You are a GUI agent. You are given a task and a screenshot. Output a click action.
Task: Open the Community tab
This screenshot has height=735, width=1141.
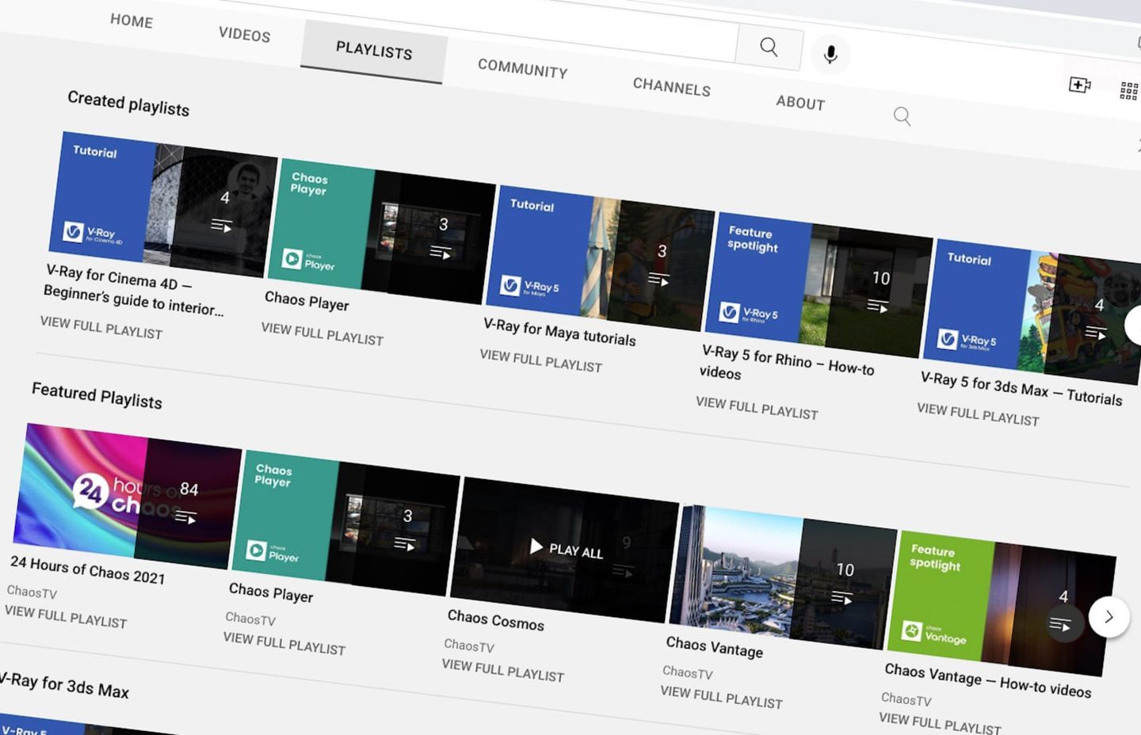pos(522,69)
